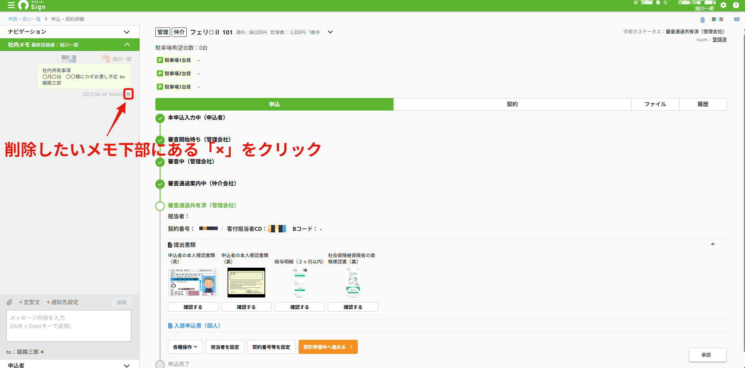
Task: Click the paperclip attachment icon
Action: point(10,302)
